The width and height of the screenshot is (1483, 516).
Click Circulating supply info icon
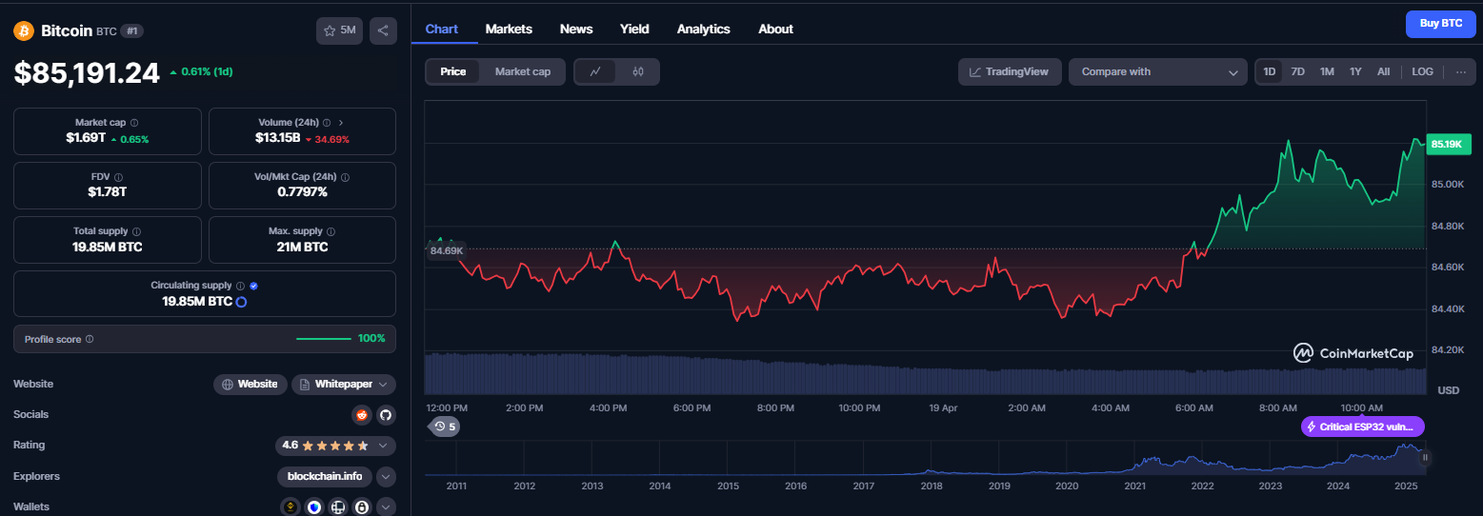point(240,286)
